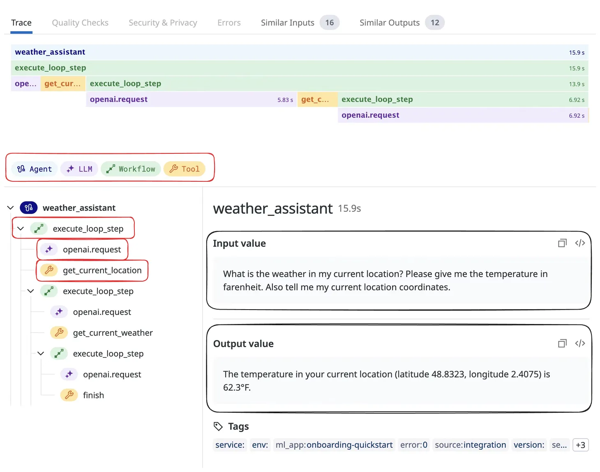Open the Errors tab
This screenshot has width=600, height=472.
(x=229, y=23)
